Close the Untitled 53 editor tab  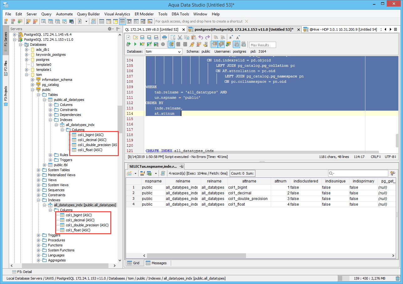pos(298,29)
